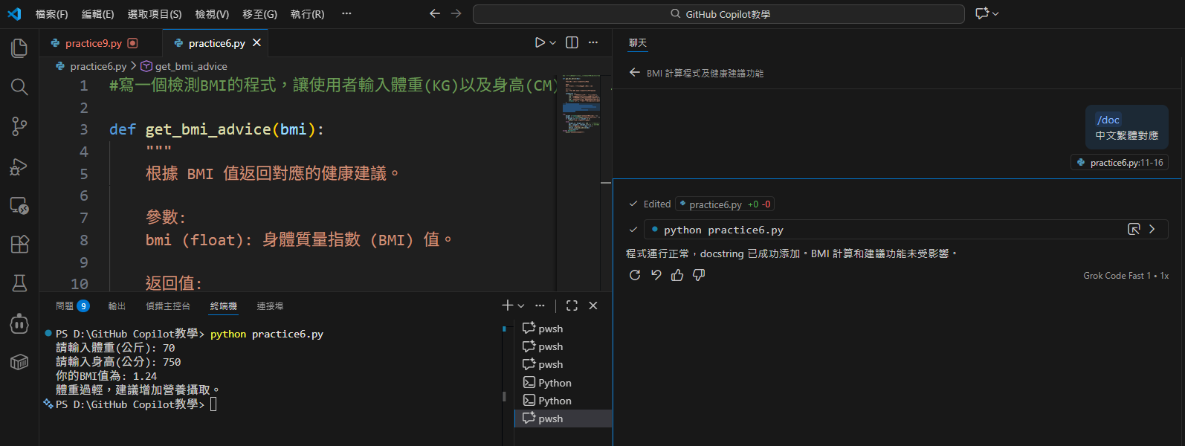Image resolution: width=1185 pixels, height=446 pixels.
Task: Select the first pwsh terminal in the list
Action: click(563, 329)
